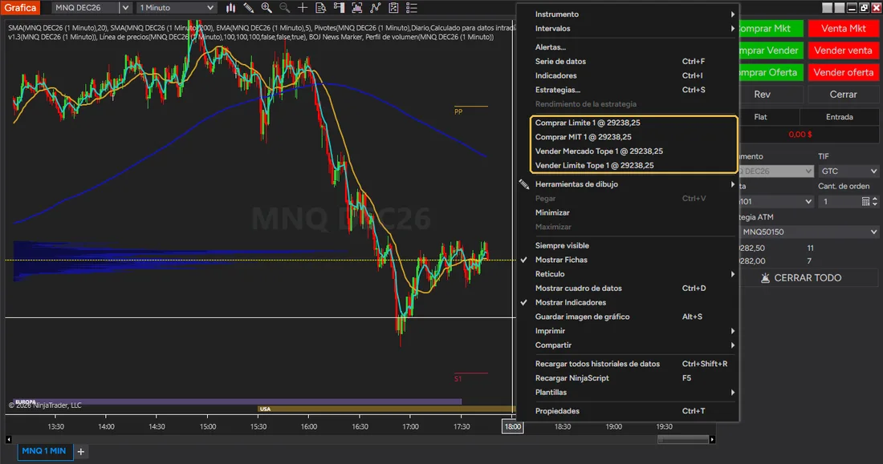Click the zoom in magnifier icon

[x=267, y=8]
